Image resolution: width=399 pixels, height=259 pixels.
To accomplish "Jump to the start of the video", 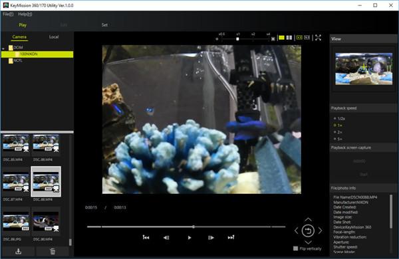I will pos(146,237).
